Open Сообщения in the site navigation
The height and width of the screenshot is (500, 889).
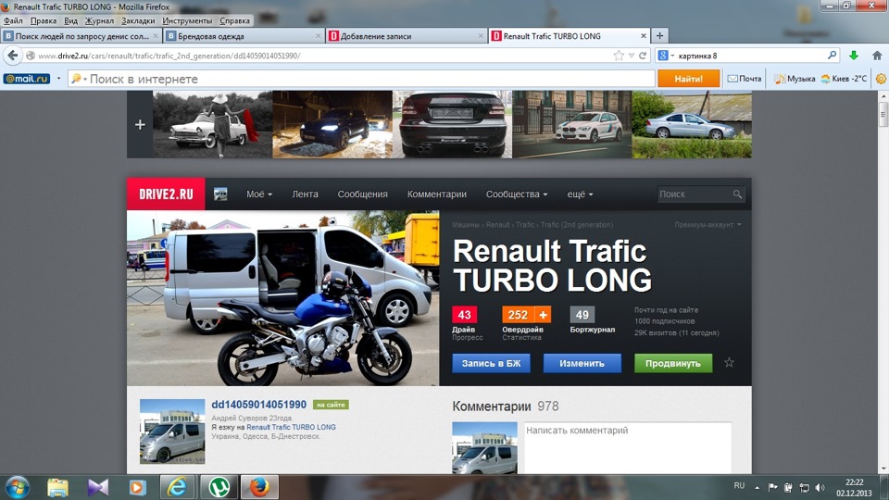pyautogui.click(x=362, y=194)
